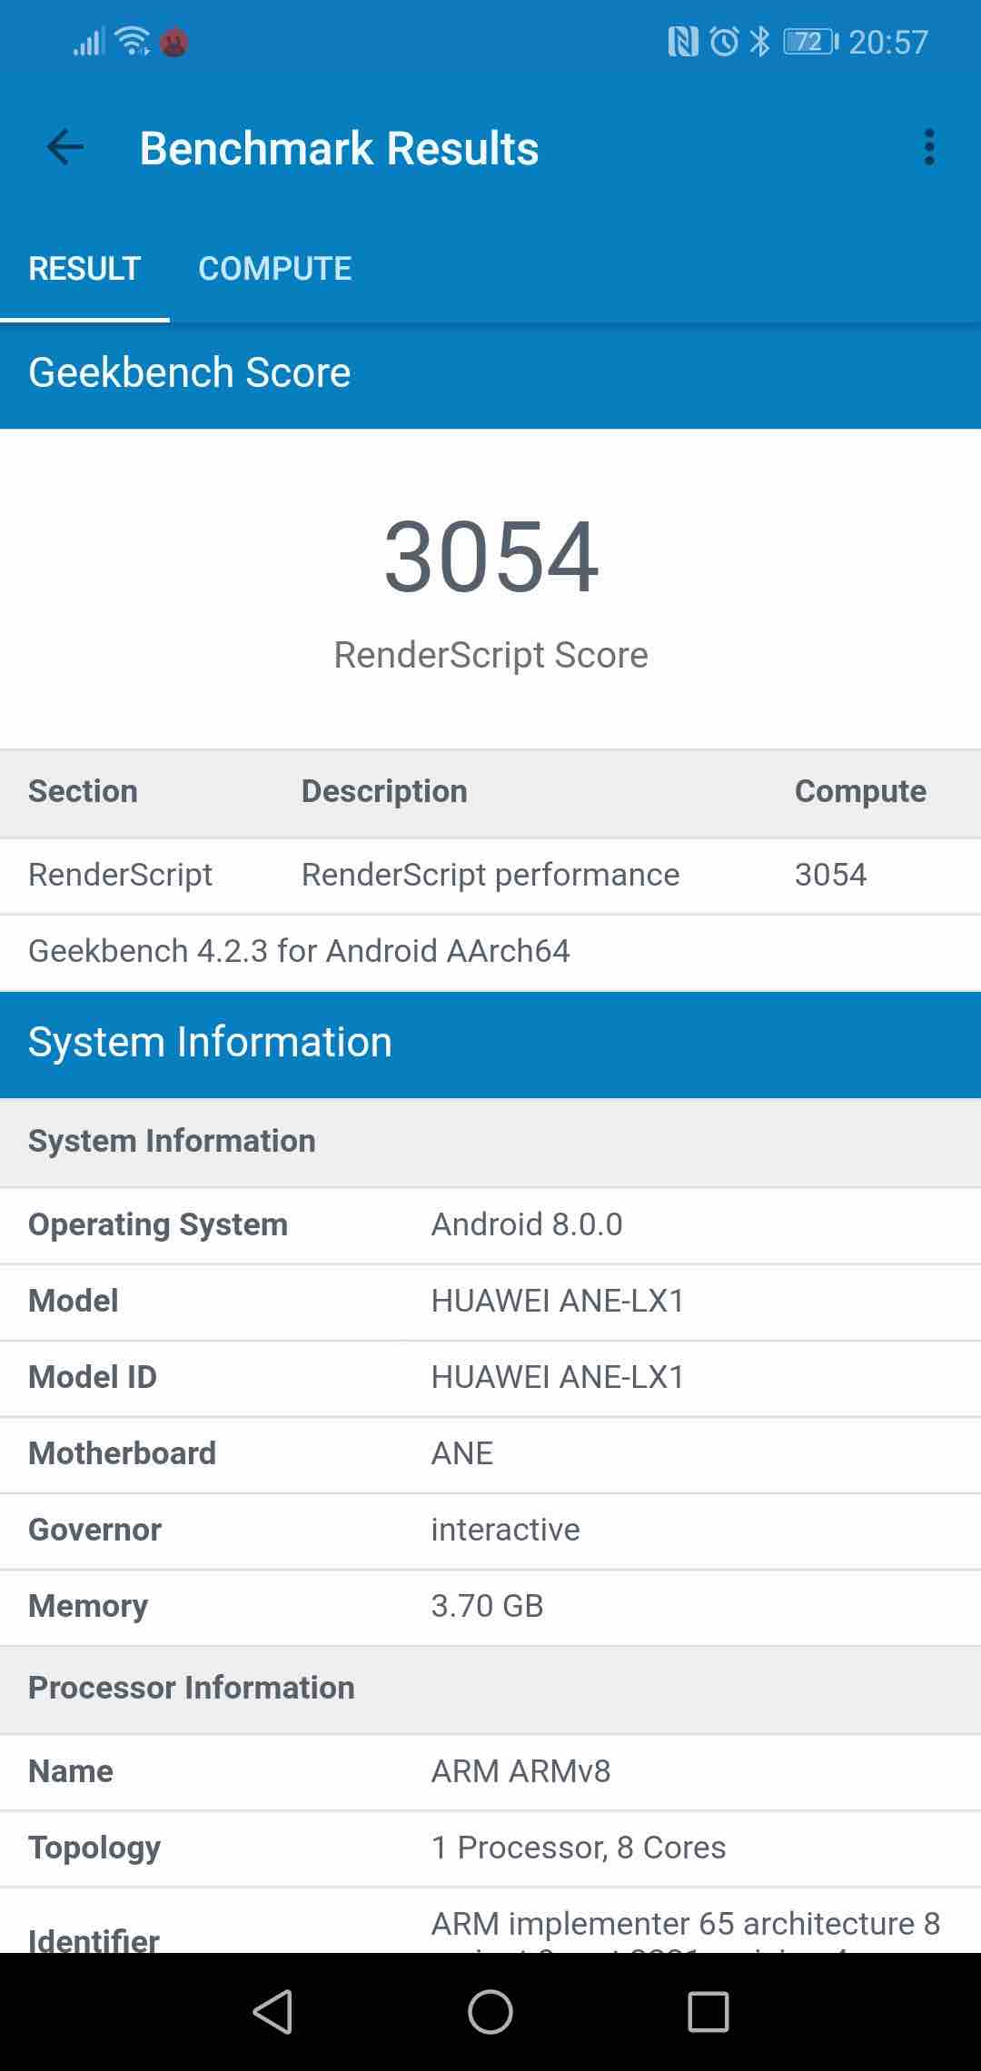Tap the Wi-Fi status icon
Screen dimensions: 981x2071
pos(133,42)
